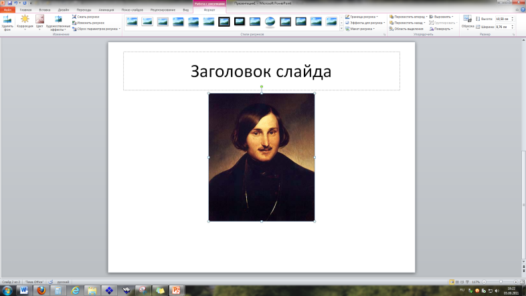This screenshot has height=296, width=526.
Task: Open Firefox from the taskbar
Action: click(41, 291)
